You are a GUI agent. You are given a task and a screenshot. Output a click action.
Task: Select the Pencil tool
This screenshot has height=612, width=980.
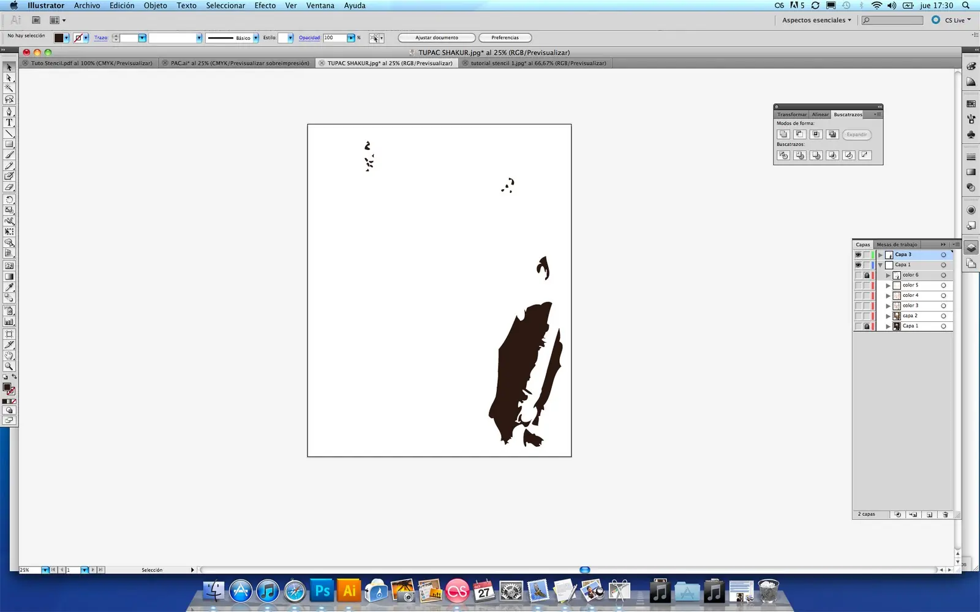coord(9,166)
